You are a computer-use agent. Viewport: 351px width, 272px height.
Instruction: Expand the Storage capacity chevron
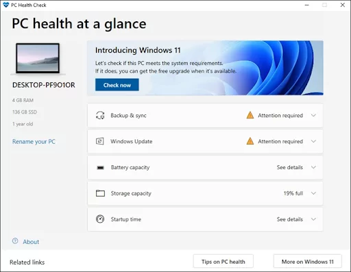tap(313, 193)
